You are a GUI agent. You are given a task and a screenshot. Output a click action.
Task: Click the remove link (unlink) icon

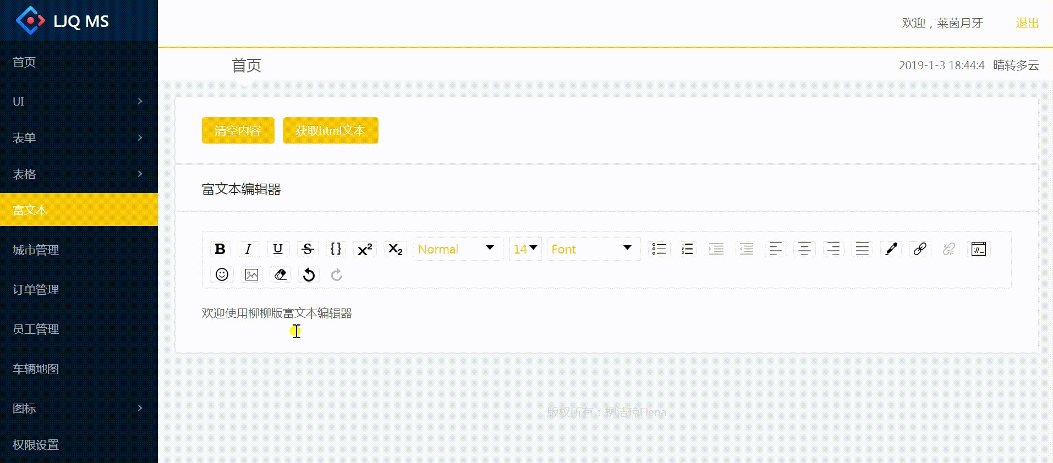click(x=948, y=249)
